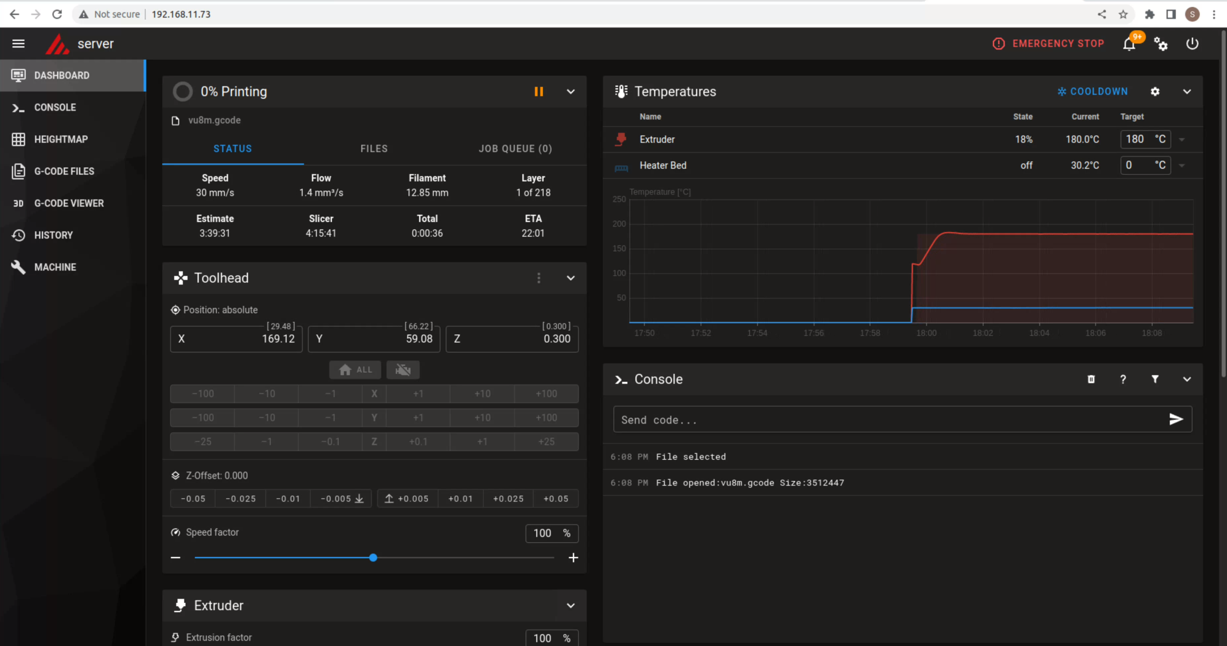Click the Send code input field

886,420
